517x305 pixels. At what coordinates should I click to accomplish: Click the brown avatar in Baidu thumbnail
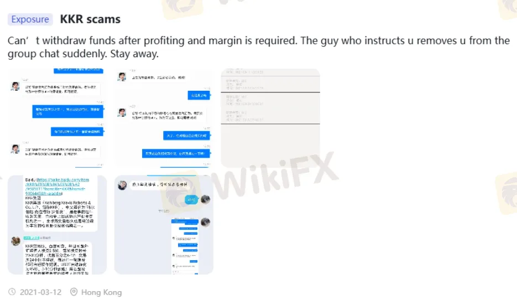(x=15, y=241)
